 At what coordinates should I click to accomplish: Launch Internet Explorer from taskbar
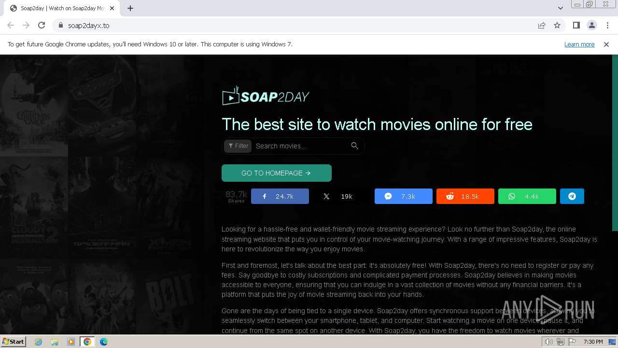click(39, 342)
